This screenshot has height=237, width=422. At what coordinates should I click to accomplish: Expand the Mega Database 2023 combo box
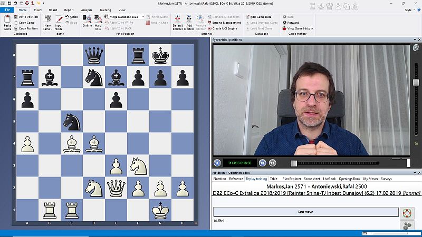click(142, 17)
